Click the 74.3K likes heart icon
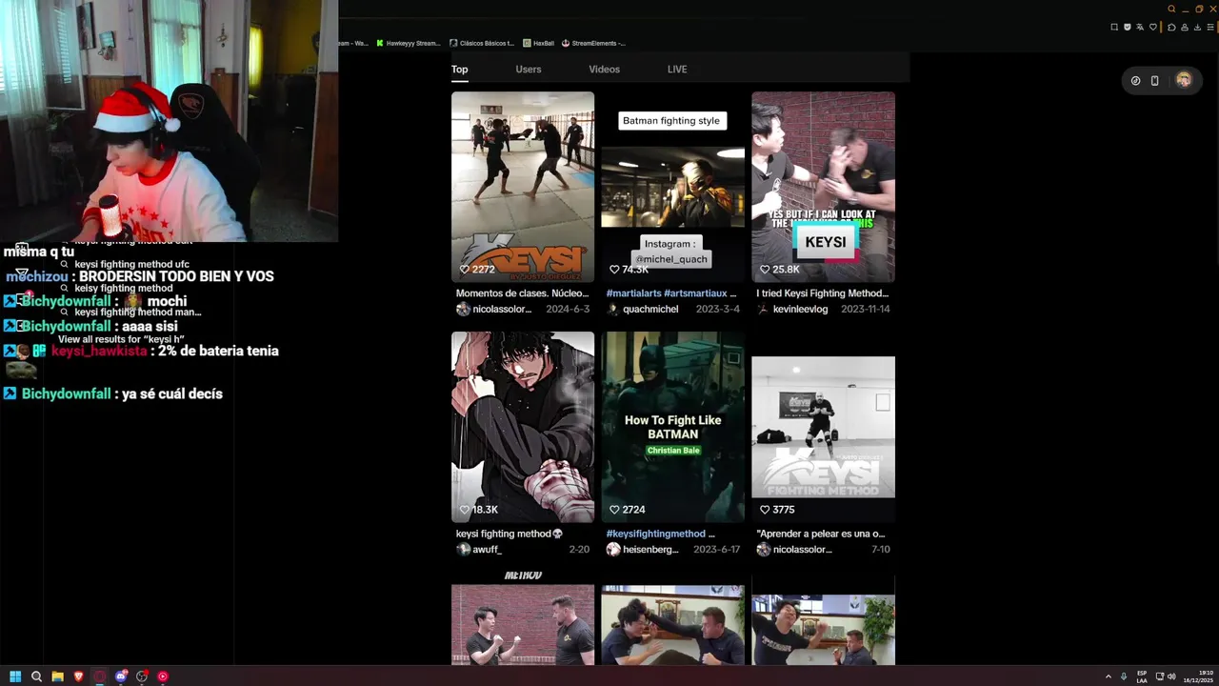The image size is (1219, 686). [614, 270]
